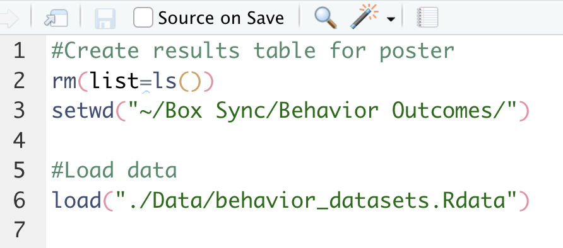Expand the code tools dropdown arrow
The width and height of the screenshot is (563, 248).
tap(391, 20)
